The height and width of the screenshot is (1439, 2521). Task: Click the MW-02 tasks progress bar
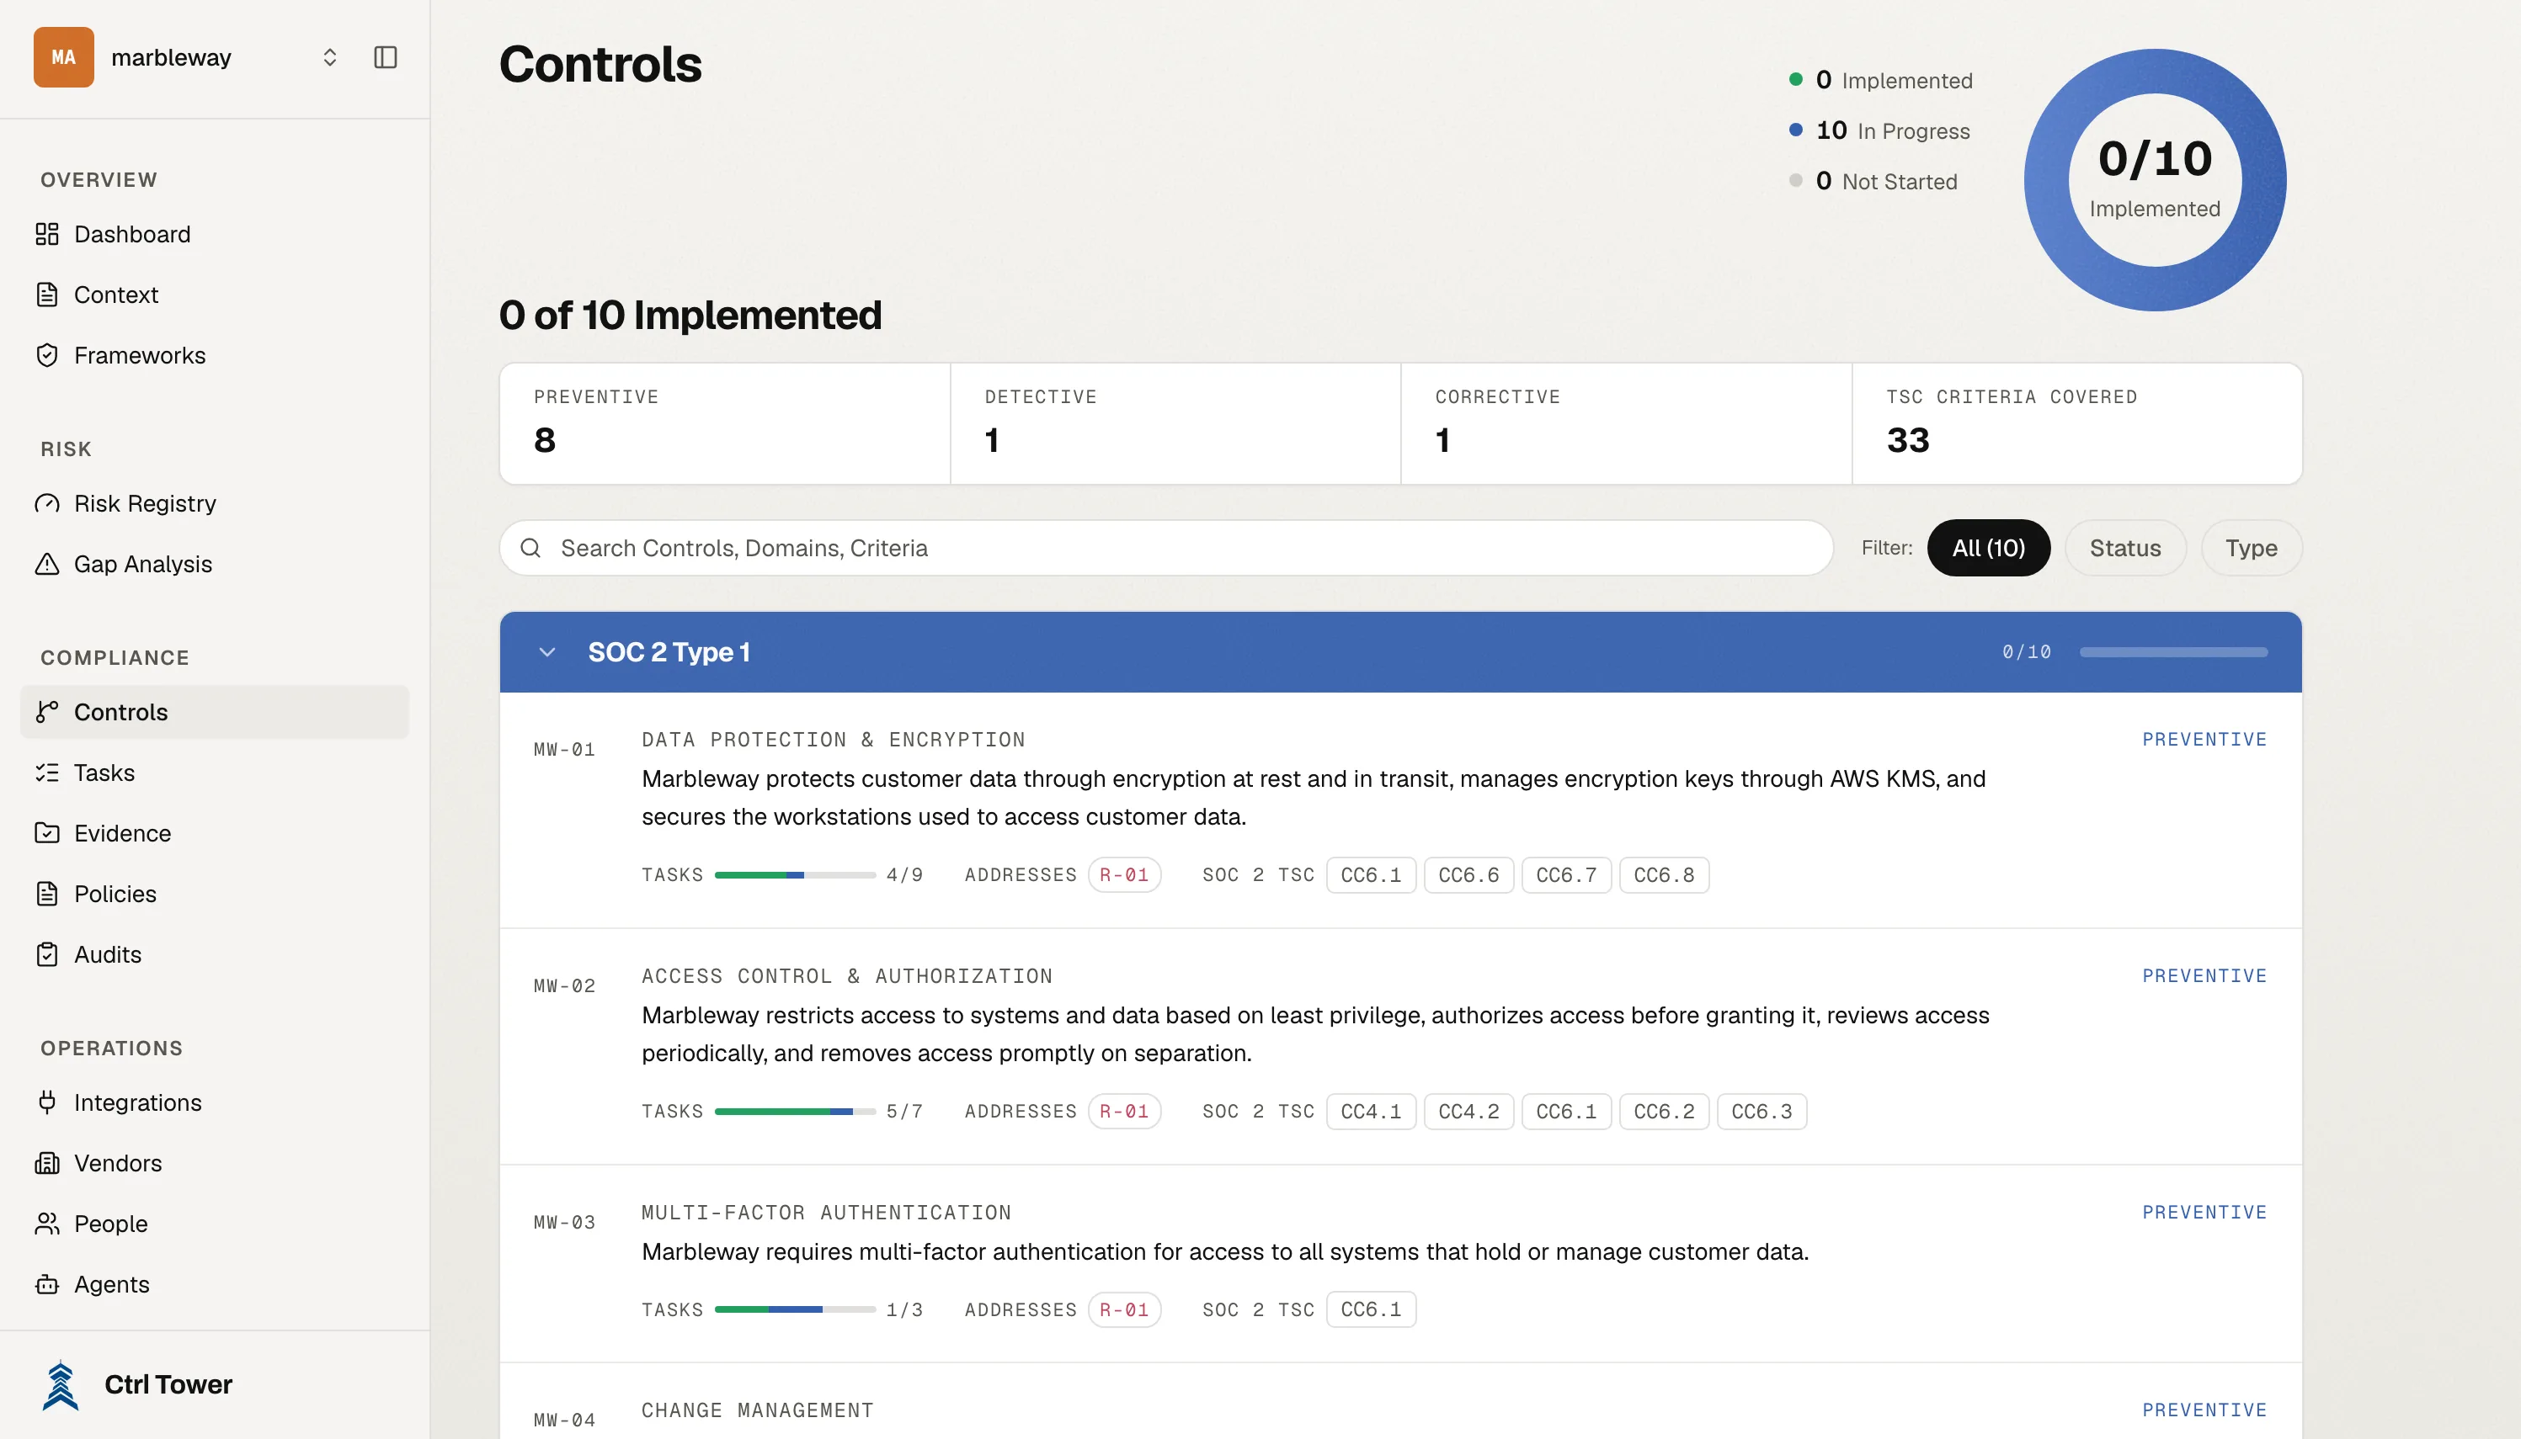(795, 1111)
